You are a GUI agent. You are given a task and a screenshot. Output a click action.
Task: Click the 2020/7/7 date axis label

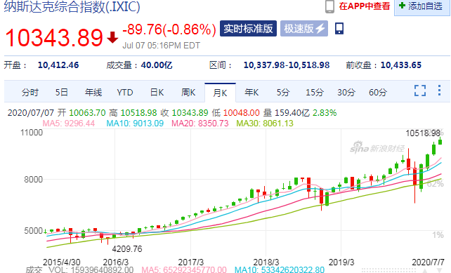pyautogui.click(x=428, y=262)
